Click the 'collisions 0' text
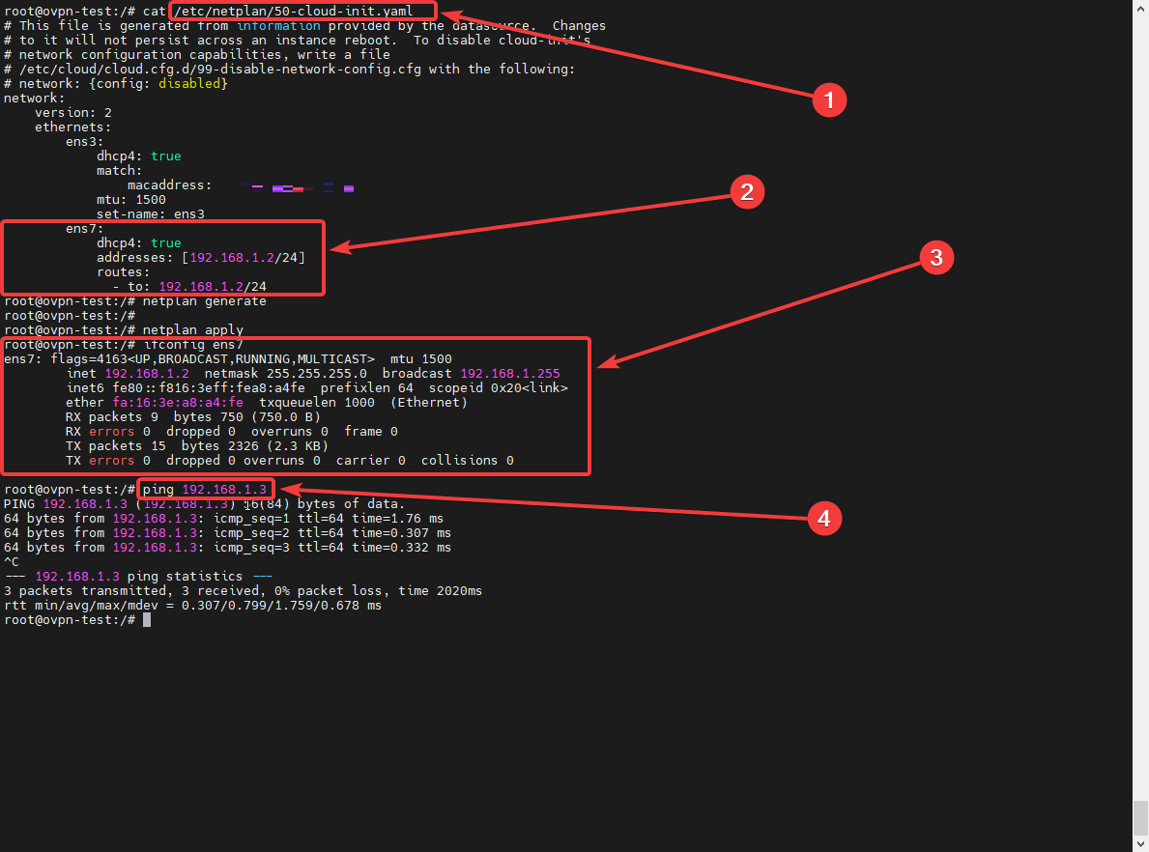The height and width of the screenshot is (852, 1149). pyautogui.click(x=468, y=460)
